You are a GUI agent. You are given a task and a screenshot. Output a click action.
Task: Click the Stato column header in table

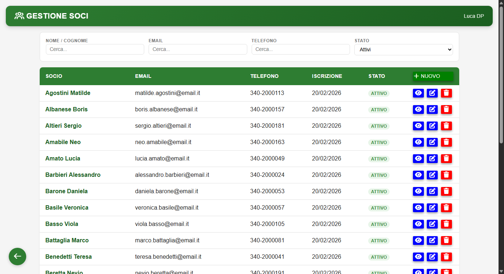(377, 76)
